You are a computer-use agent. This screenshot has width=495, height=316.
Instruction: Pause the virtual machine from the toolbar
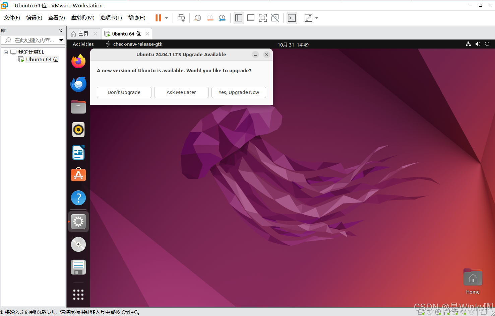158,18
